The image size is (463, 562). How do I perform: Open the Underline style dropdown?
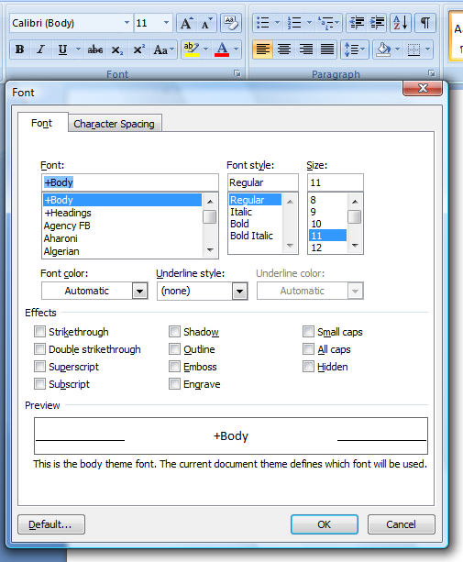[239, 291]
